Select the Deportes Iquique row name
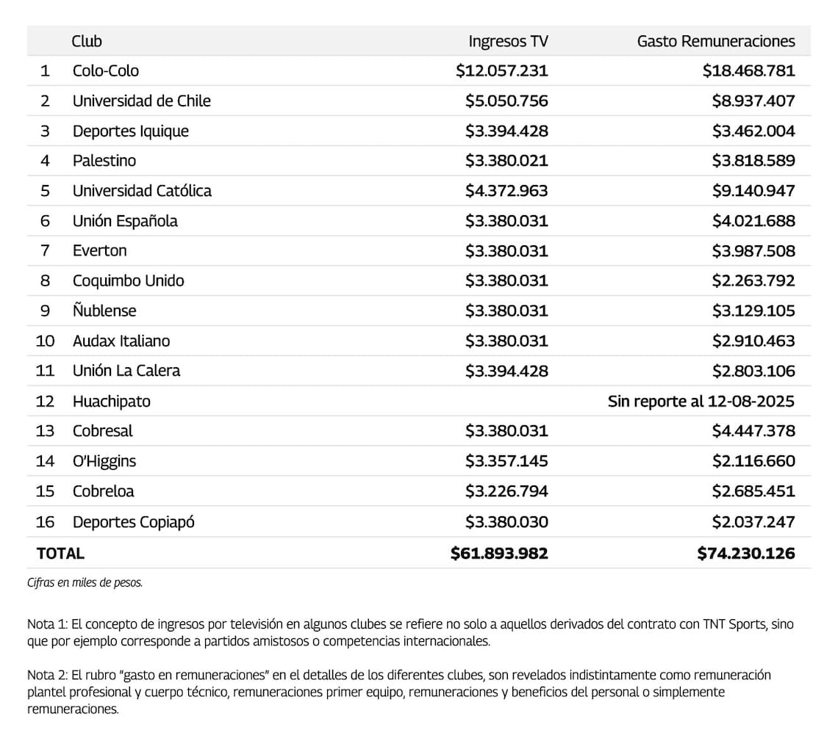 click(131, 131)
